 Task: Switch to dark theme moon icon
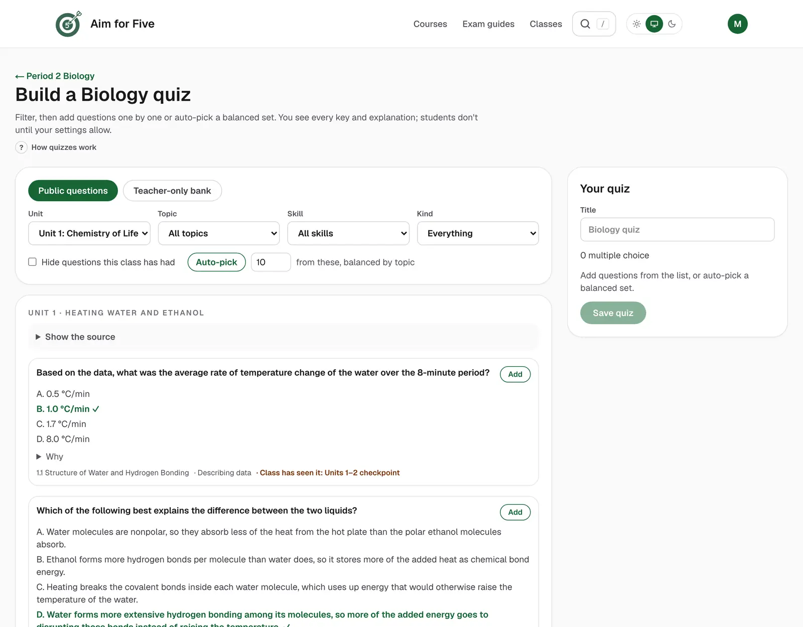672,24
